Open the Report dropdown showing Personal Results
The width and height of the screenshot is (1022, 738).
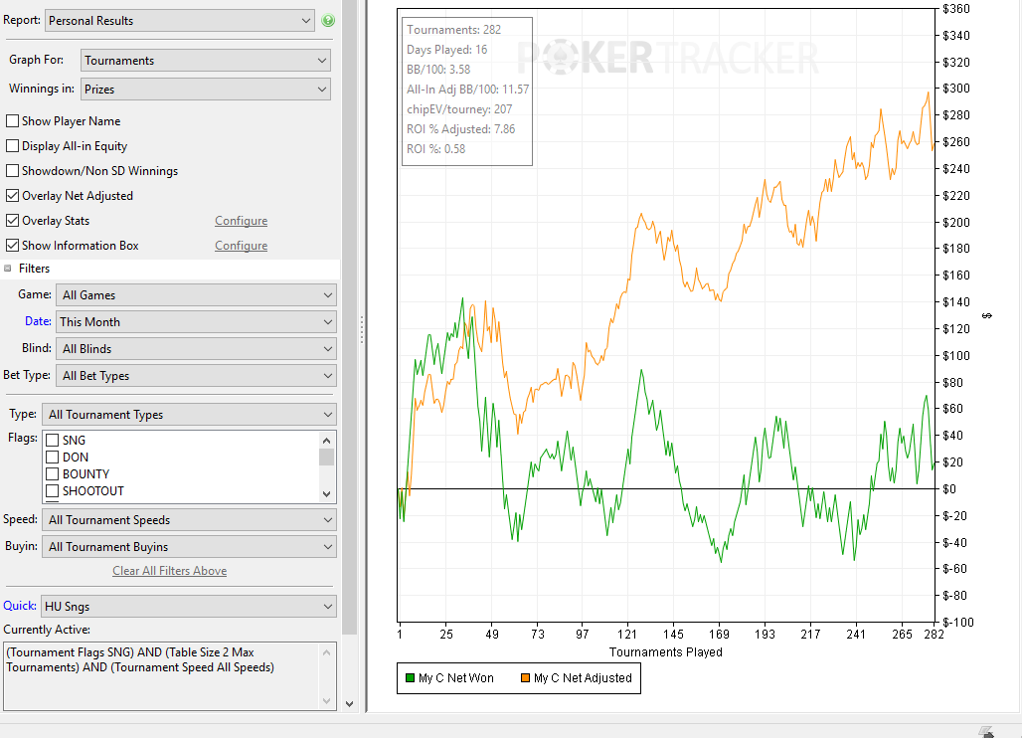coord(180,21)
